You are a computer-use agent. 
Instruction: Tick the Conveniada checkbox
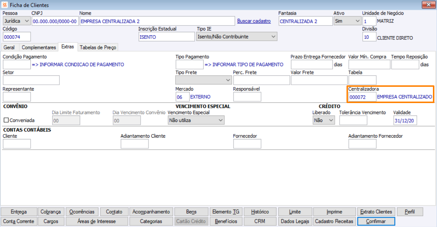[x=6, y=120]
